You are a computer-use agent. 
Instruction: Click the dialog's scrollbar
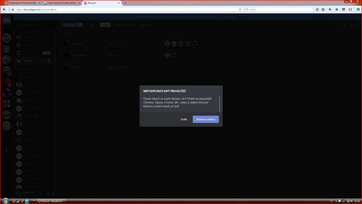click(220, 104)
